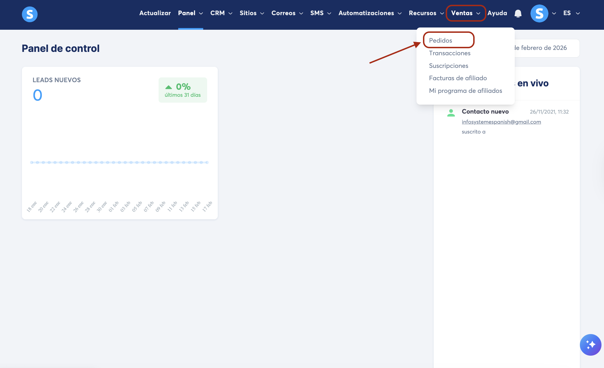Expand the profile chevron next to avatar
This screenshot has height=368, width=604.
554,13
